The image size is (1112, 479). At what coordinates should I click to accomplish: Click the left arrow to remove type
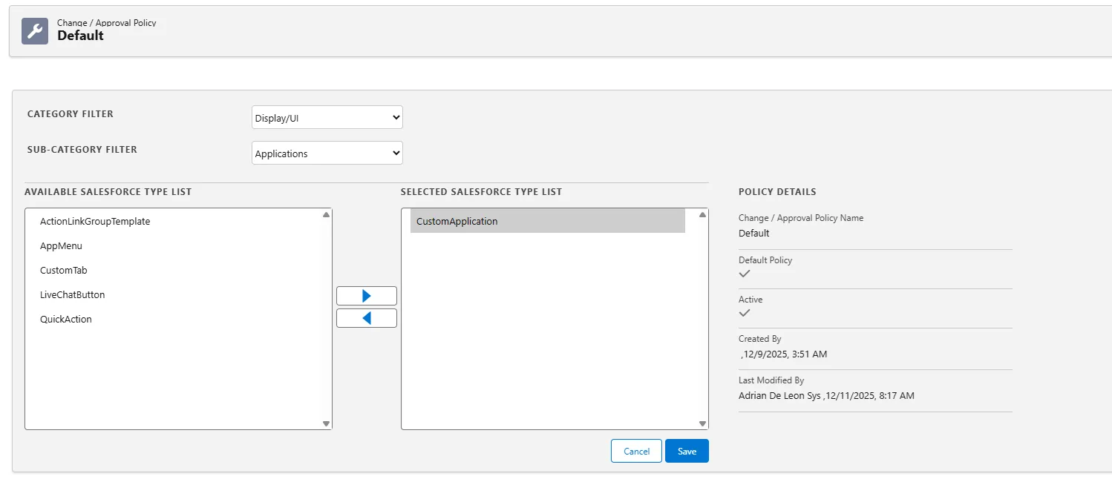coord(366,318)
